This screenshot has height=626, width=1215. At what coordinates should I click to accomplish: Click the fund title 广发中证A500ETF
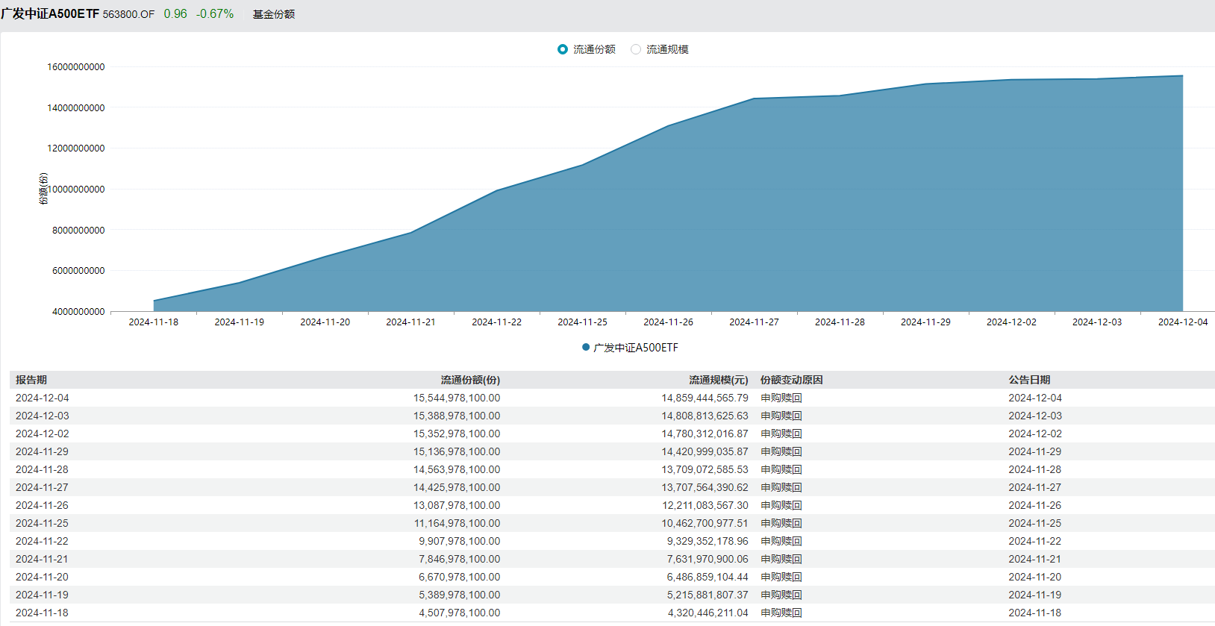click(50, 14)
